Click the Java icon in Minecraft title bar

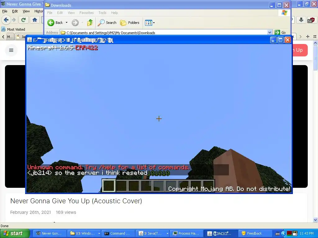tap(30, 40)
